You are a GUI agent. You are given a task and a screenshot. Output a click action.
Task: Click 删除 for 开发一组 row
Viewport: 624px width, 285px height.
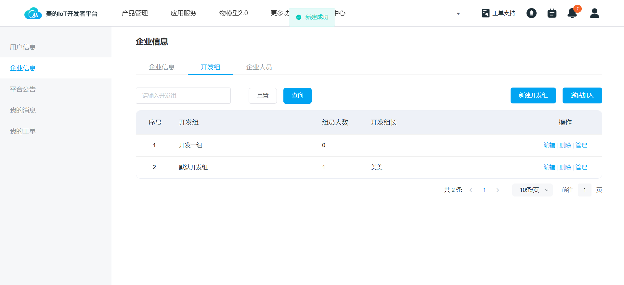coord(565,145)
